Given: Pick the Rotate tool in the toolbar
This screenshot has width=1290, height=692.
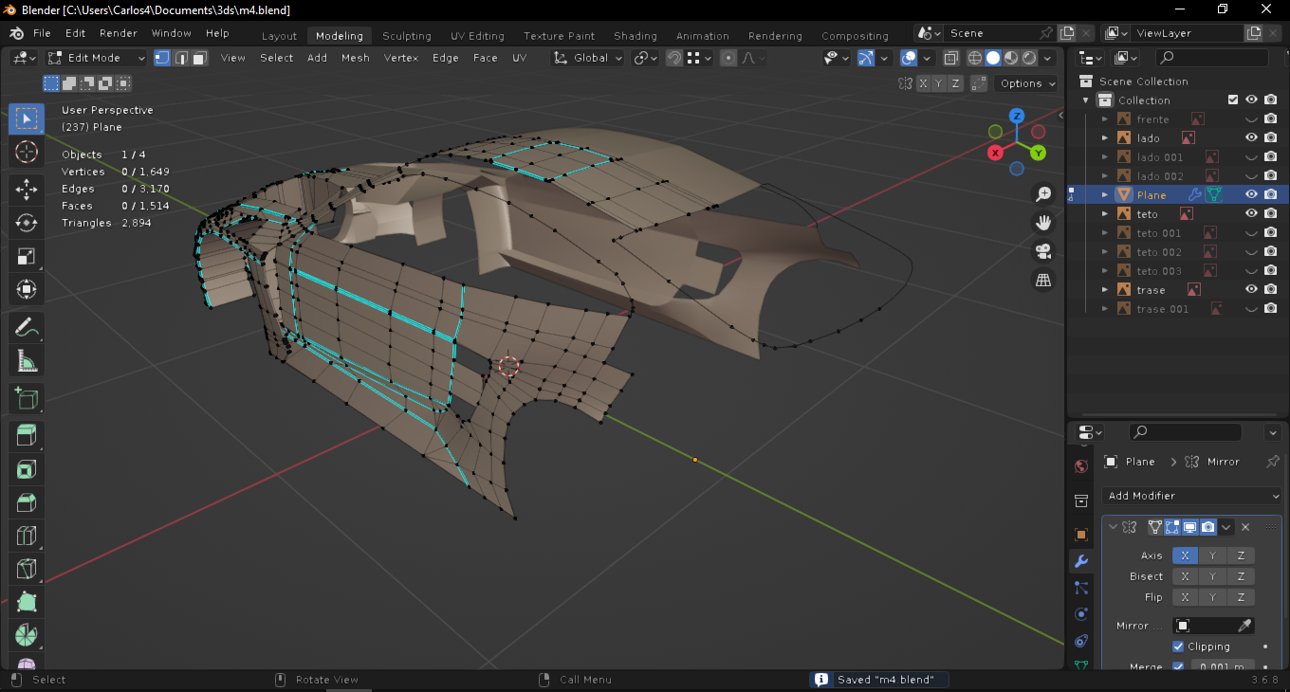Looking at the screenshot, I should 27,223.
